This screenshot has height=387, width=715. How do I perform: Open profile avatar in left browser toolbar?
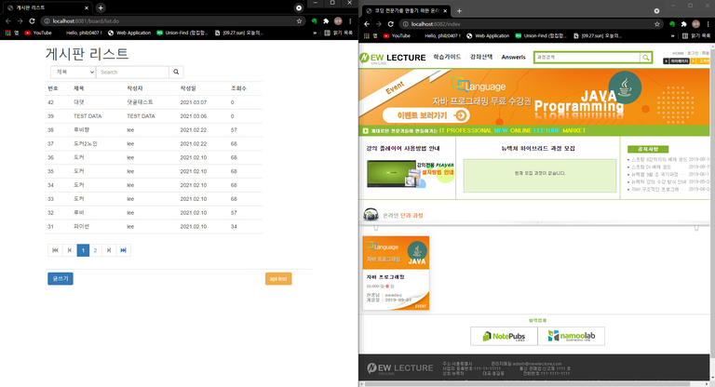(338, 21)
